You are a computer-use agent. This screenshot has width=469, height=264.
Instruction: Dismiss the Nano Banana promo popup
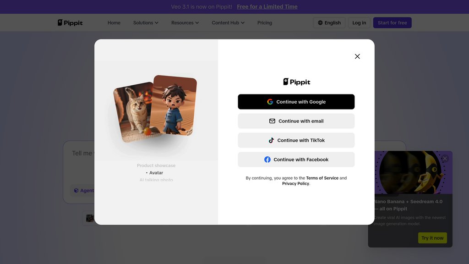pos(445,159)
